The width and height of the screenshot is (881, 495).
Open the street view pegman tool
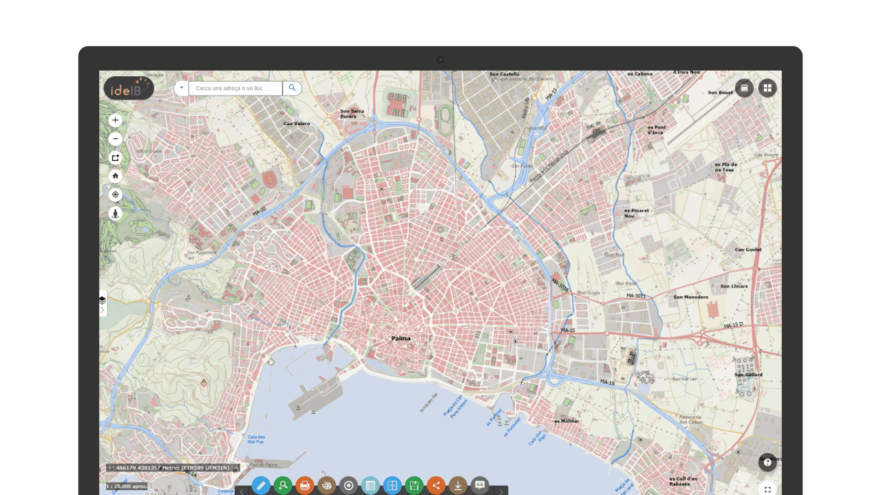point(115,213)
